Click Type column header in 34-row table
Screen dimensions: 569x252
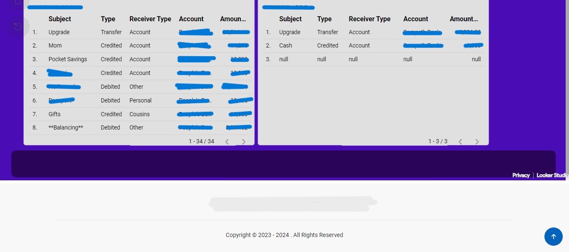click(x=108, y=19)
